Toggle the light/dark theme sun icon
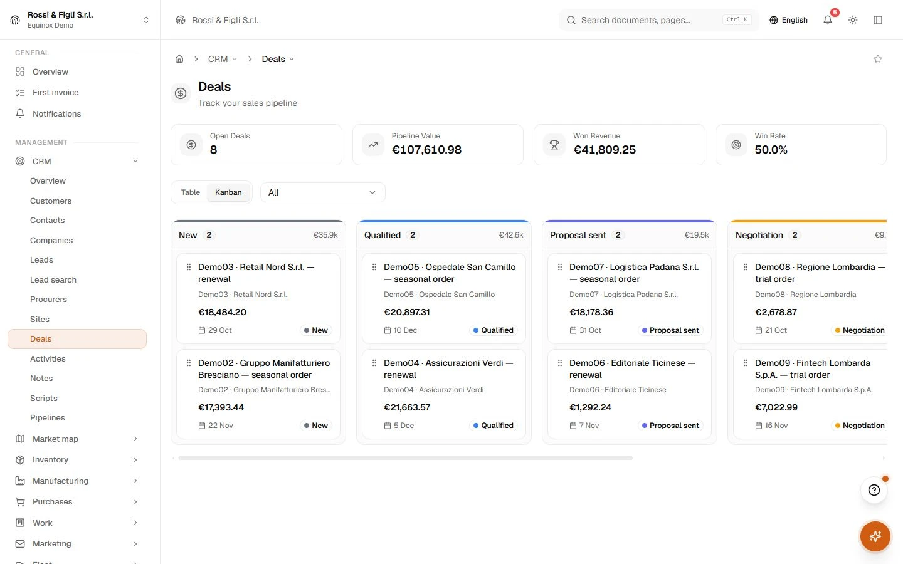The height and width of the screenshot is (564, 903). pyautogui.click(x=853, y=20)
